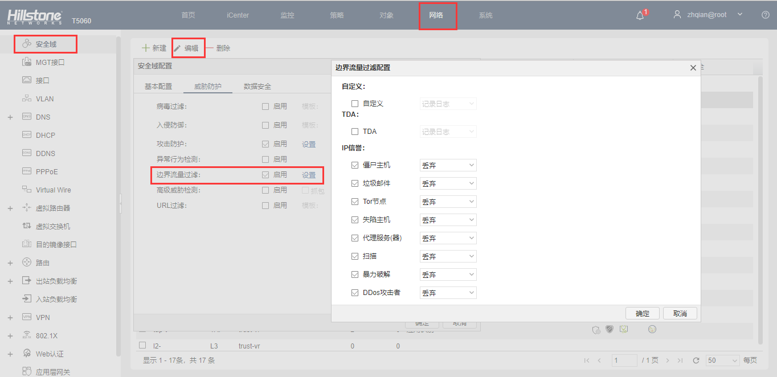
Task: Open 安全域 in the sidebar
Action: pyautogui.click(x=46, y=44)
